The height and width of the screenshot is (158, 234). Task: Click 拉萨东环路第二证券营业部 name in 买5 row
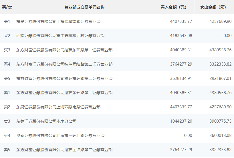(64, 78)
